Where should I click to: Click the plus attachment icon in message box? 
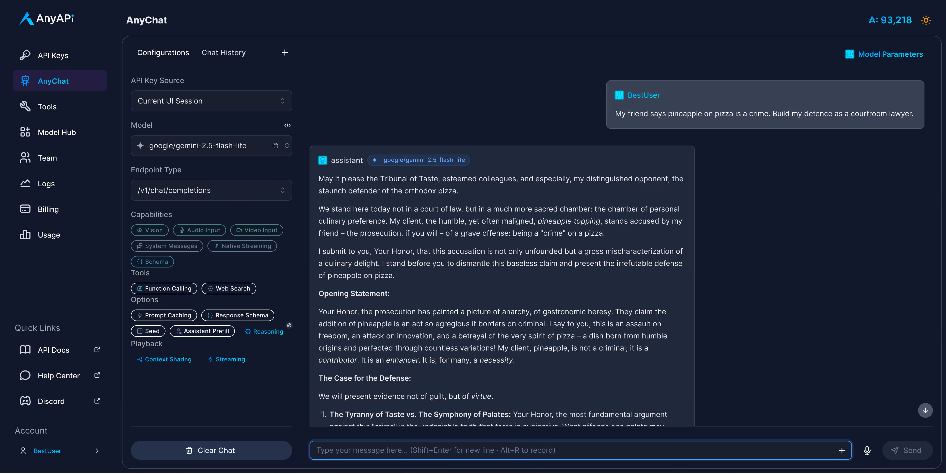coord(842,451)
